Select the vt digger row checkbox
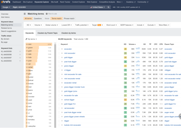Viewport: 181px width, 131px height. click(x=59, y=70)
